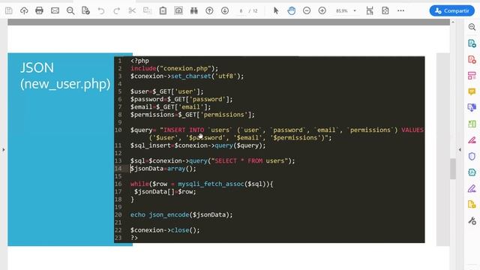Click the while mysqli_fetch_assoc line
This screenshot has height=270, width=480.
click(x=202, y=184)
